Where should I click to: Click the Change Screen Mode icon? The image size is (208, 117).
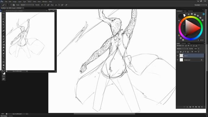4,79
